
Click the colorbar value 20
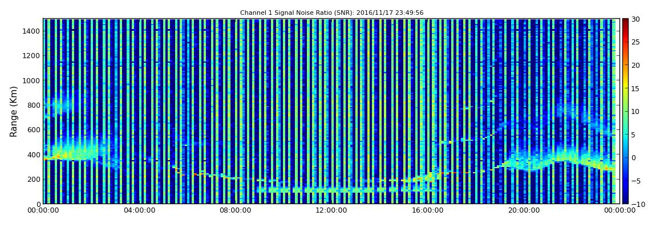(636, 65)
